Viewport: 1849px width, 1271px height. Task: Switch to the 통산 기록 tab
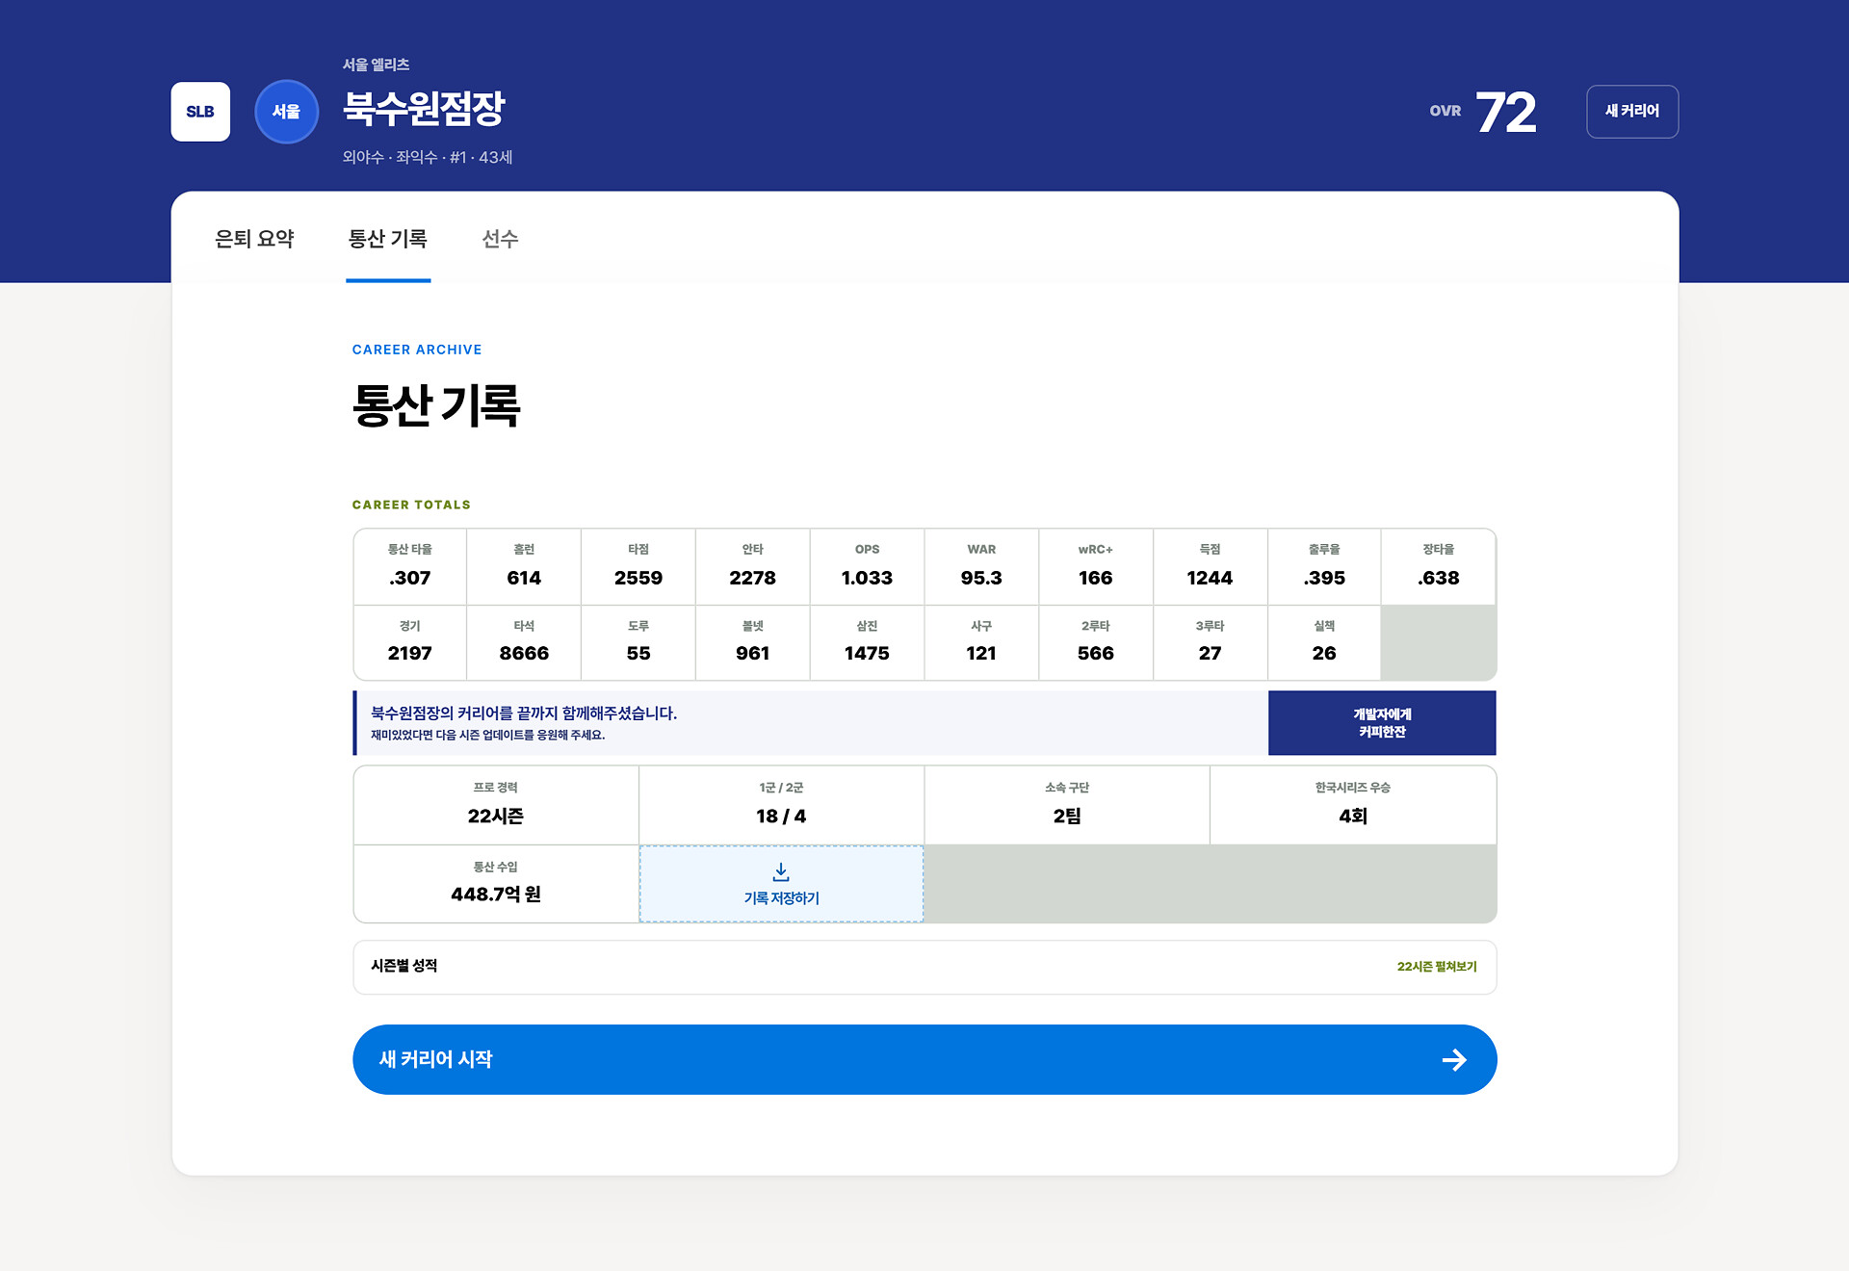[x=388, y=239]
